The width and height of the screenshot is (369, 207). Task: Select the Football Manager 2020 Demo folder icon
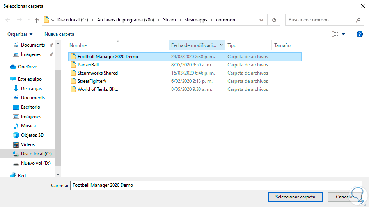[x=73, y=56]
